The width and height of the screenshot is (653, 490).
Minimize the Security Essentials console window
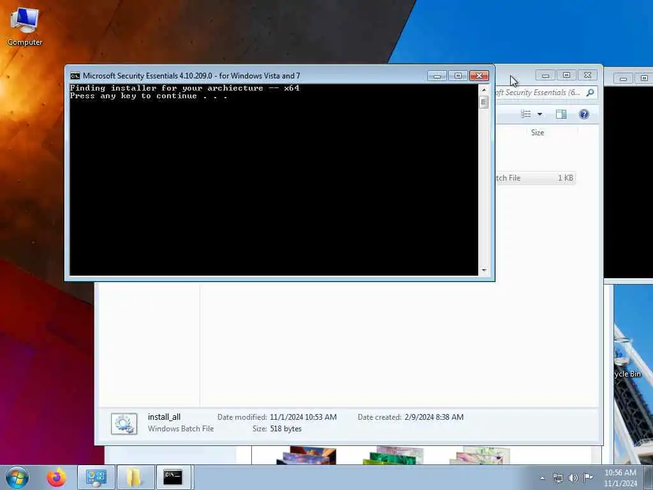click(x=437, y=76)
